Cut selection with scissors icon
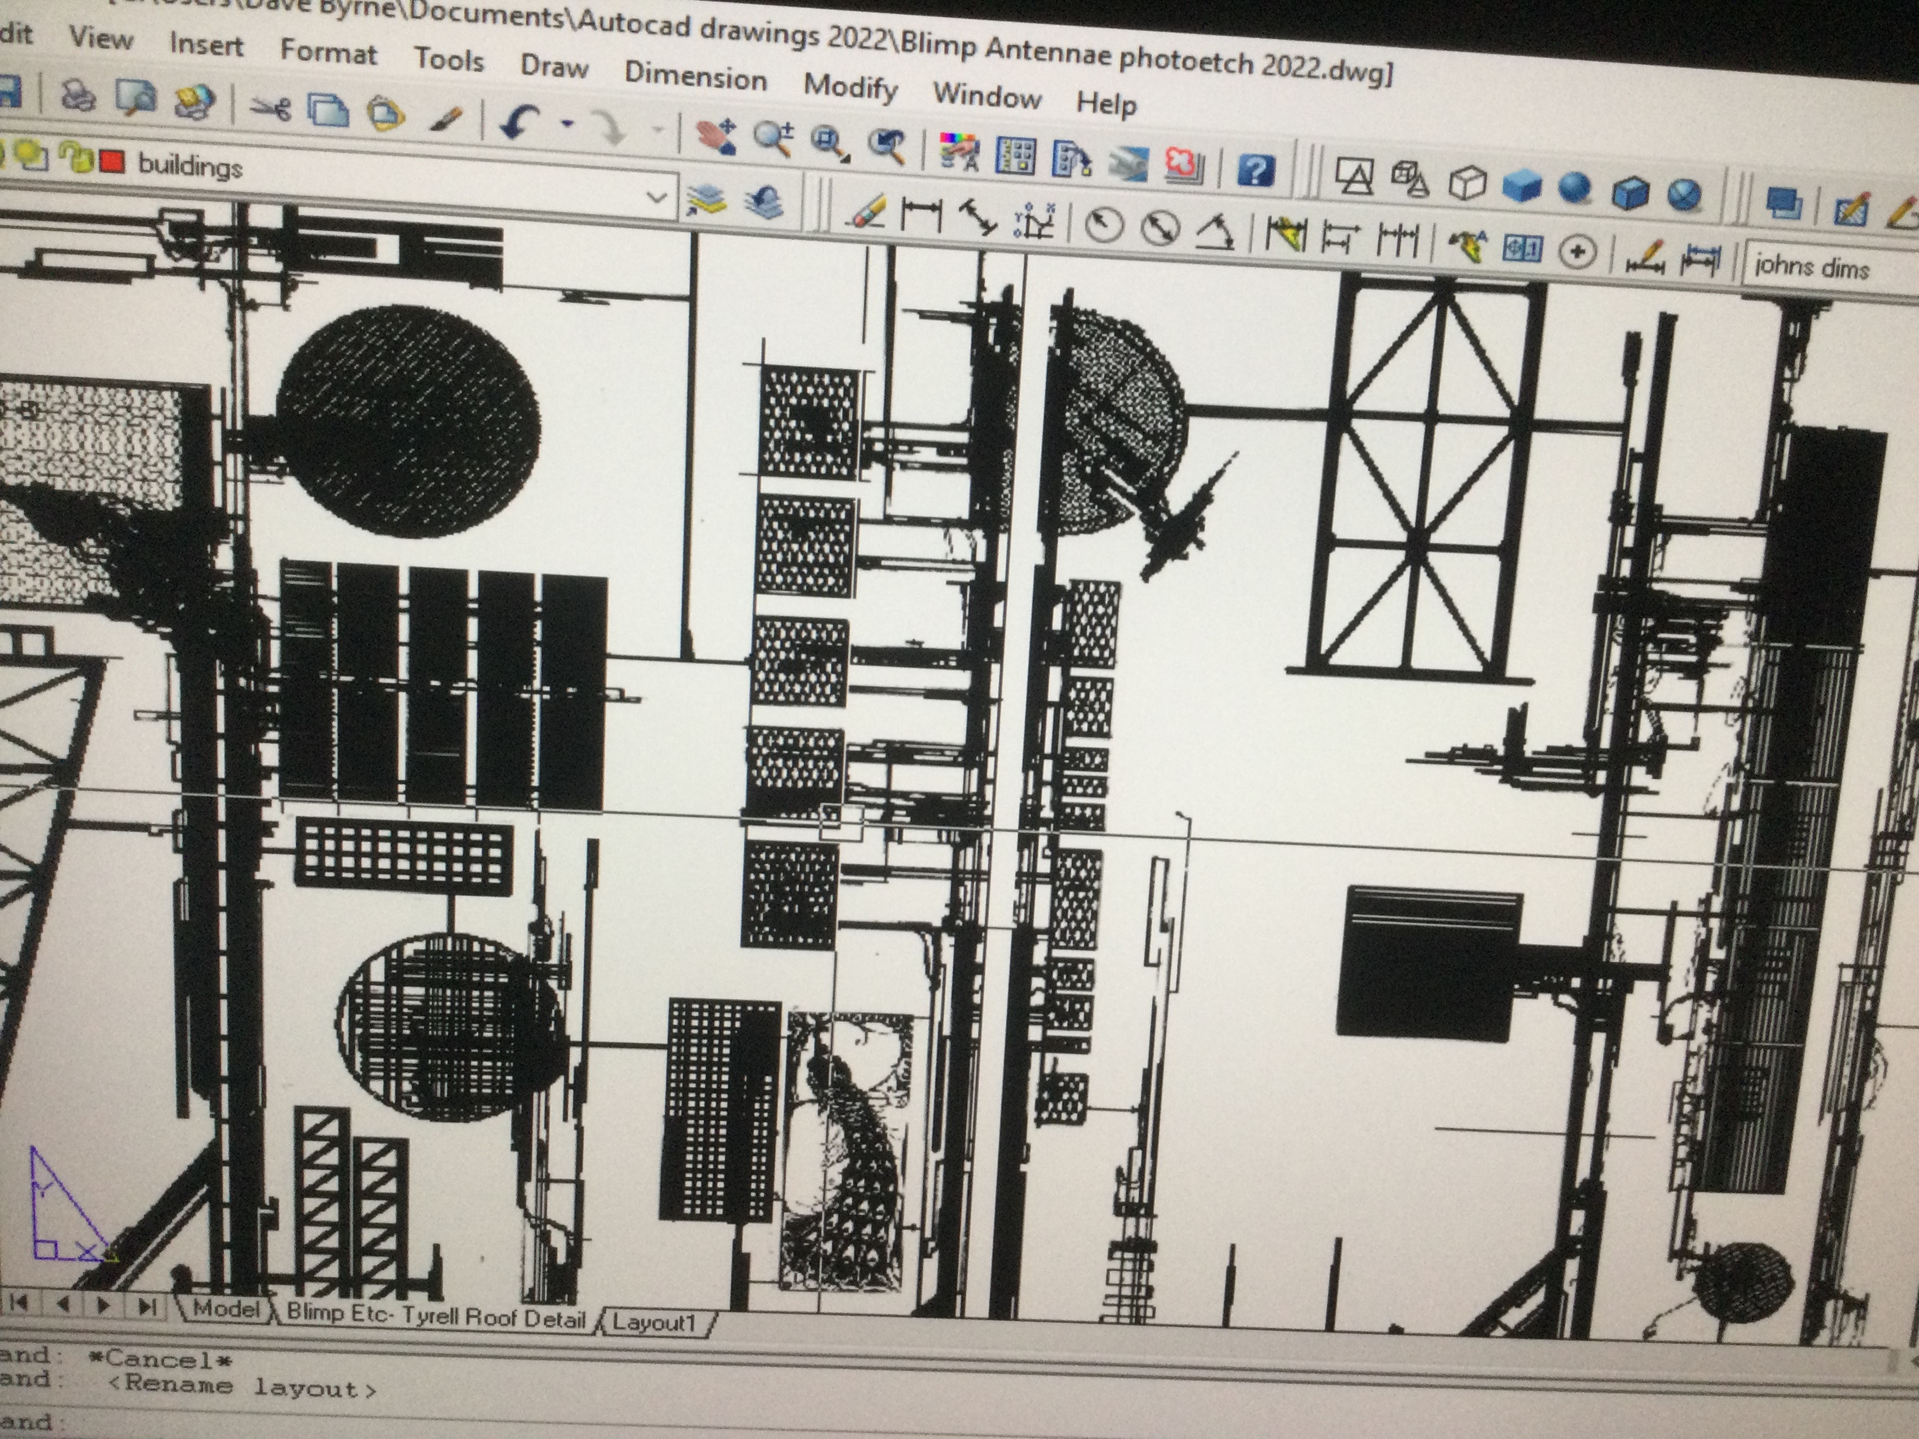Image resolution: width=1919 pixels, height=1439 pixels. (x=270, y=108)
